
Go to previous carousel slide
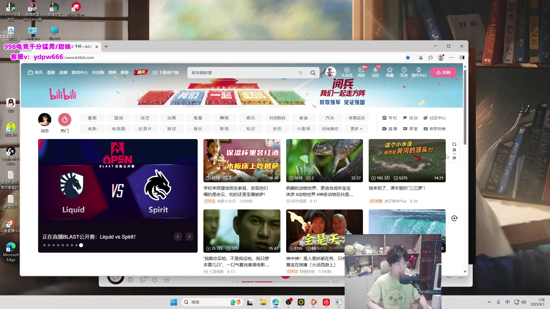click(178, 237)
